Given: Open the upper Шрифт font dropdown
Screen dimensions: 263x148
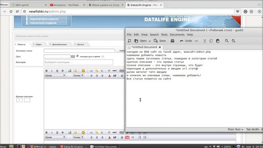Looking at the screenshot, I should pyautogui.click(x=55, y=76).
